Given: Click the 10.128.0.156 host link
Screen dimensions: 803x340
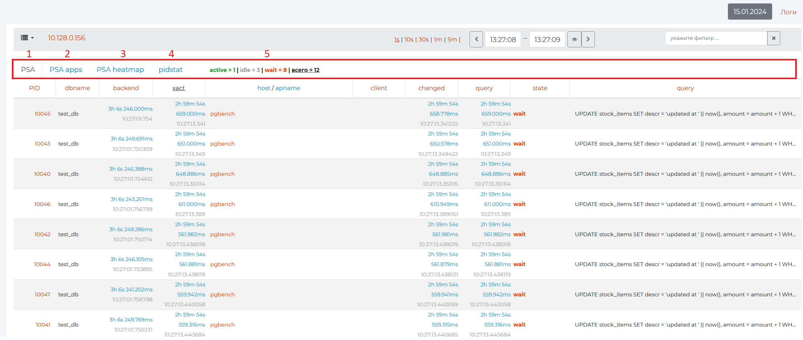Looking at the screenshot, I should 66,38.
